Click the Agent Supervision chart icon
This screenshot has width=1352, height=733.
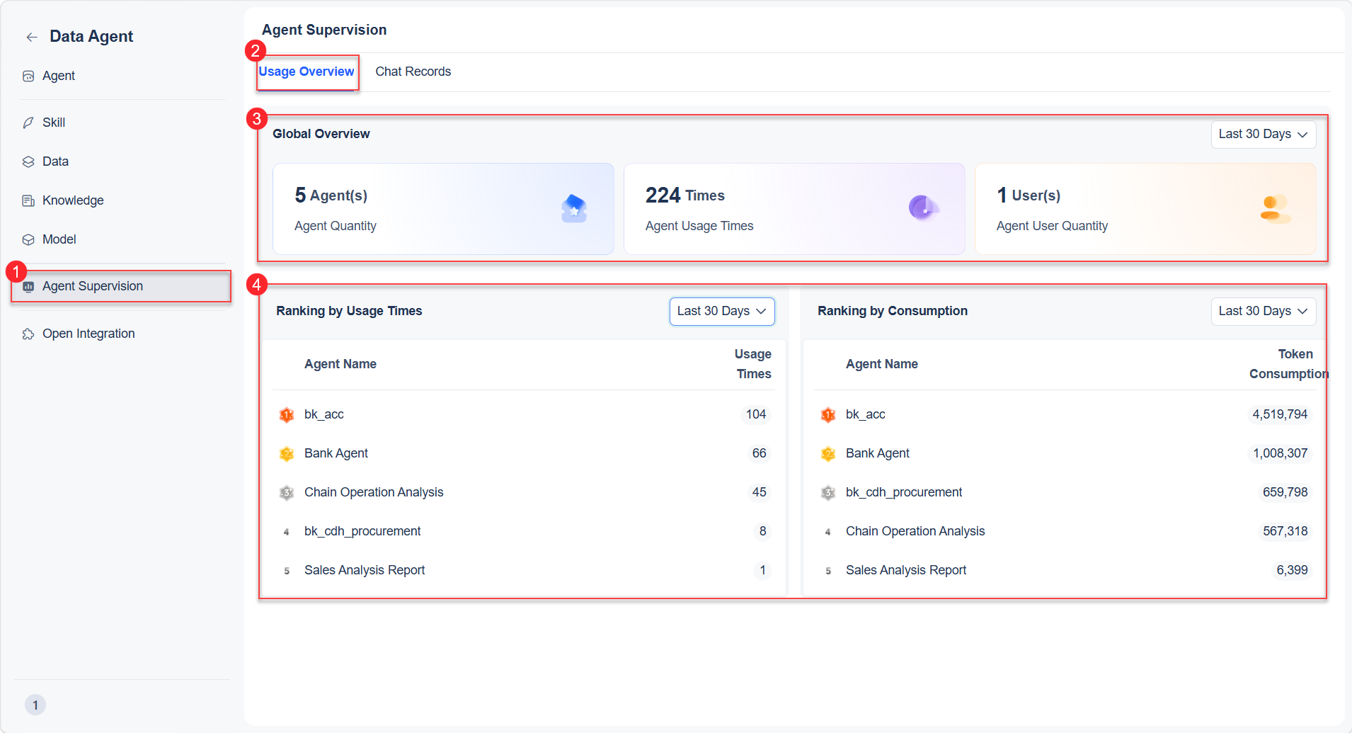[28, 286]
